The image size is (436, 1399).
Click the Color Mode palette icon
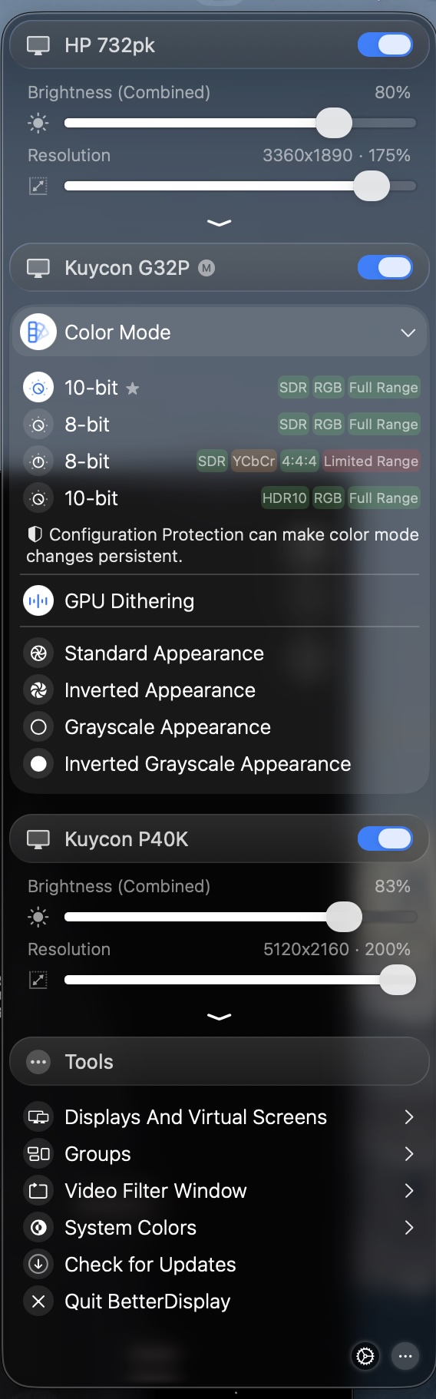(x=38, y=332)
